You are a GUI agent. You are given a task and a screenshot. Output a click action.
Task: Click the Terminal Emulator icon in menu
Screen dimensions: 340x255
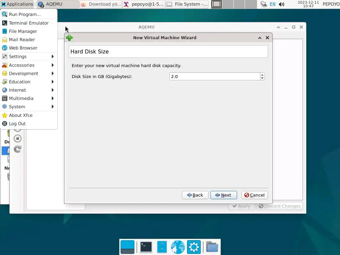click(x=5, y=23)
